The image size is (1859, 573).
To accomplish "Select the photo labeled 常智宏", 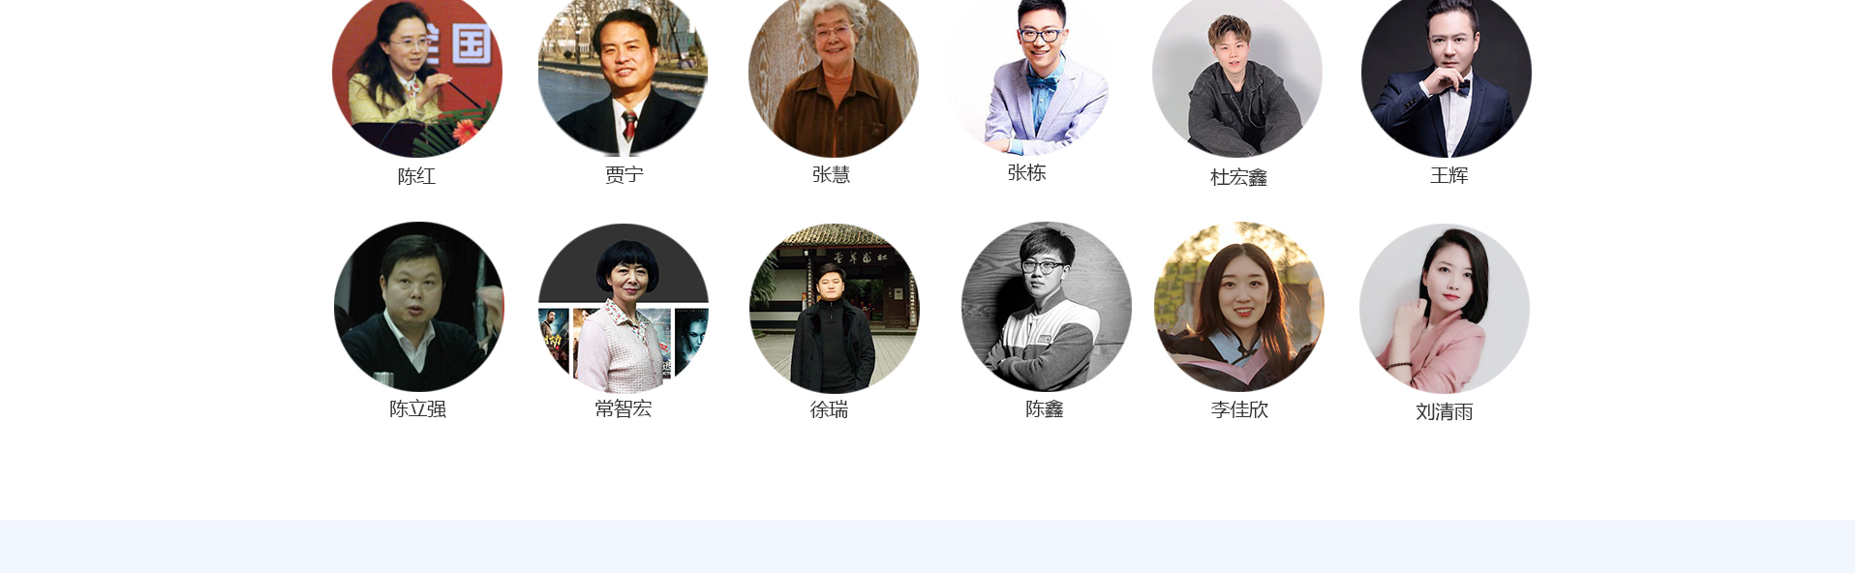I will pyautogui.click(x=624, y=308).
